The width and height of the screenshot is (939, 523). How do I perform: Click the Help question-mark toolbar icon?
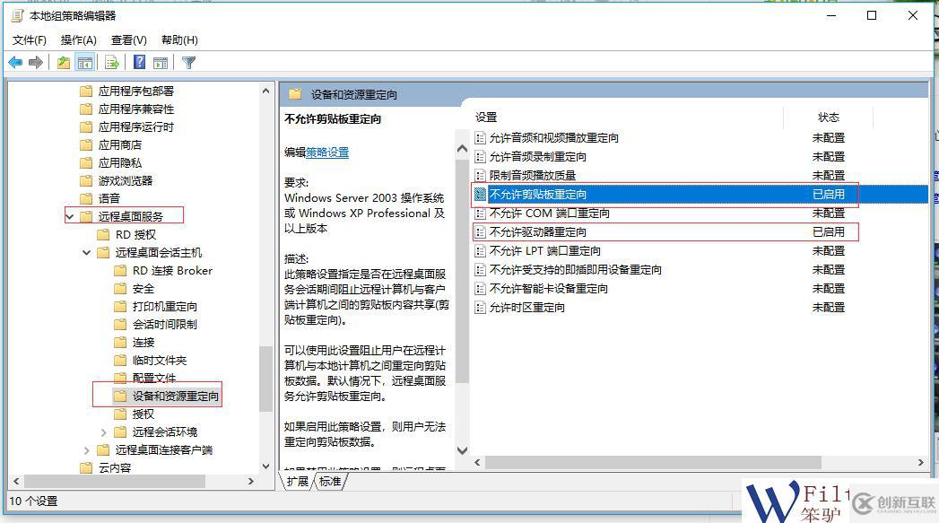140,62
